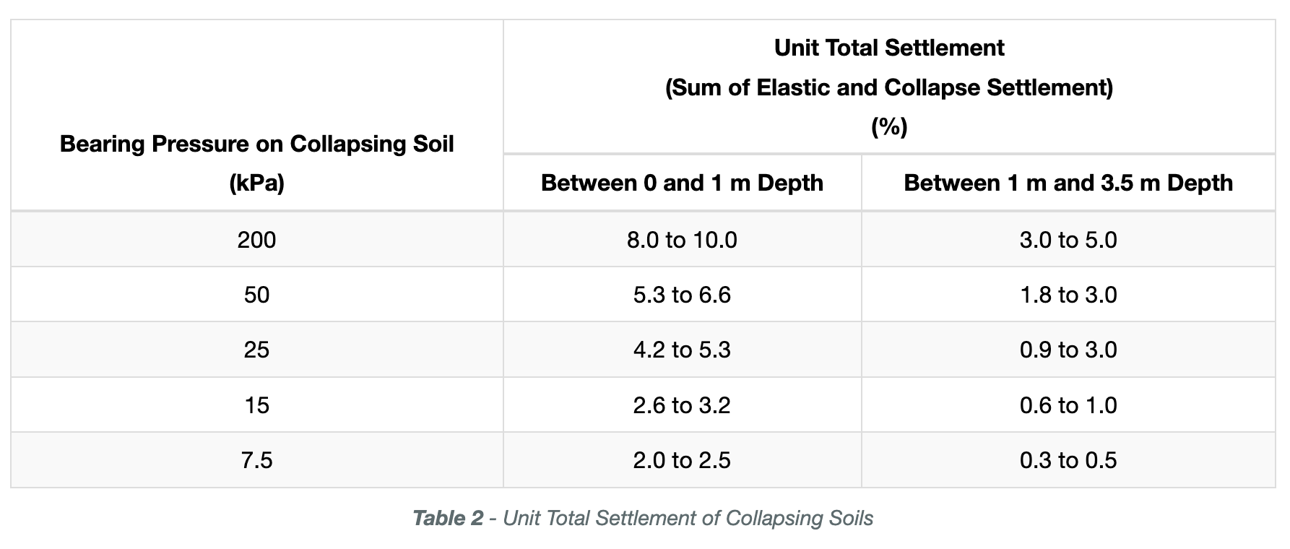Click the 8.0 to 10.0 settlement cell

[x=682, y=239]
